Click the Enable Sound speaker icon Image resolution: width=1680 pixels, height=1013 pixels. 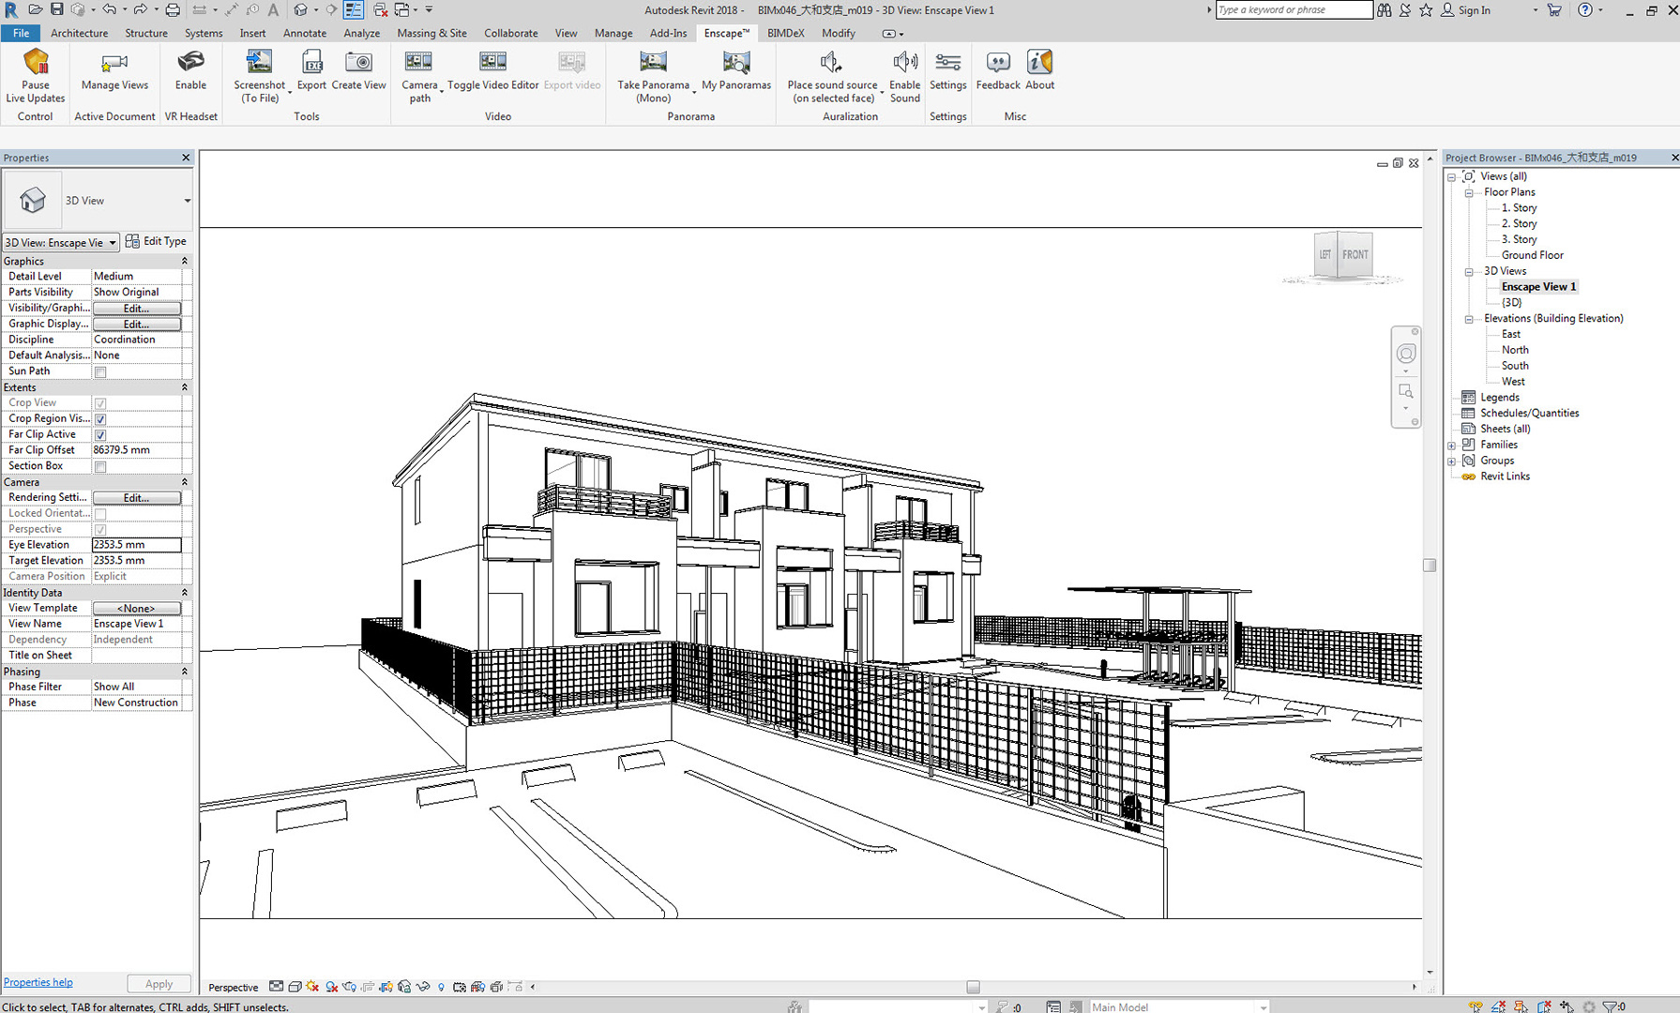904,63
